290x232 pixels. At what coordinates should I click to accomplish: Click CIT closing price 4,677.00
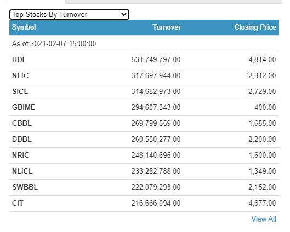tap(262, 203)
